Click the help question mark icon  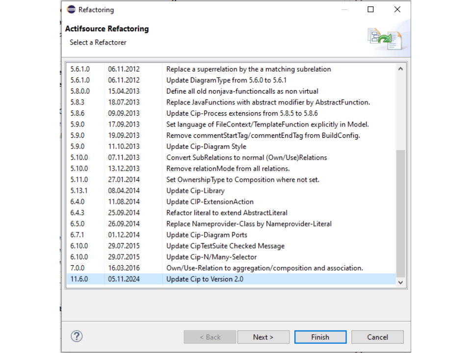point(77,336)
